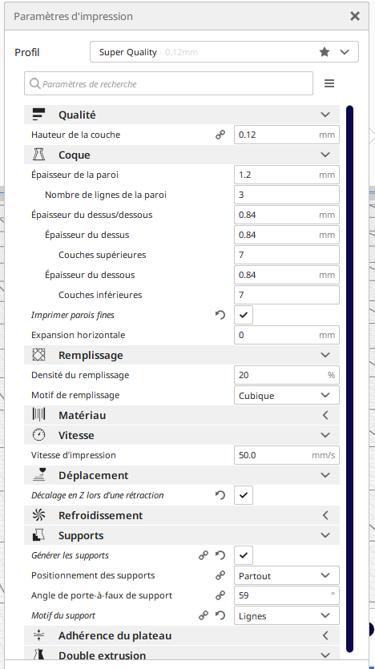This screenshot has height=669, width=375.
Task: Uncheck Générer les supports checkbox
Action: (x=244, y=555)
